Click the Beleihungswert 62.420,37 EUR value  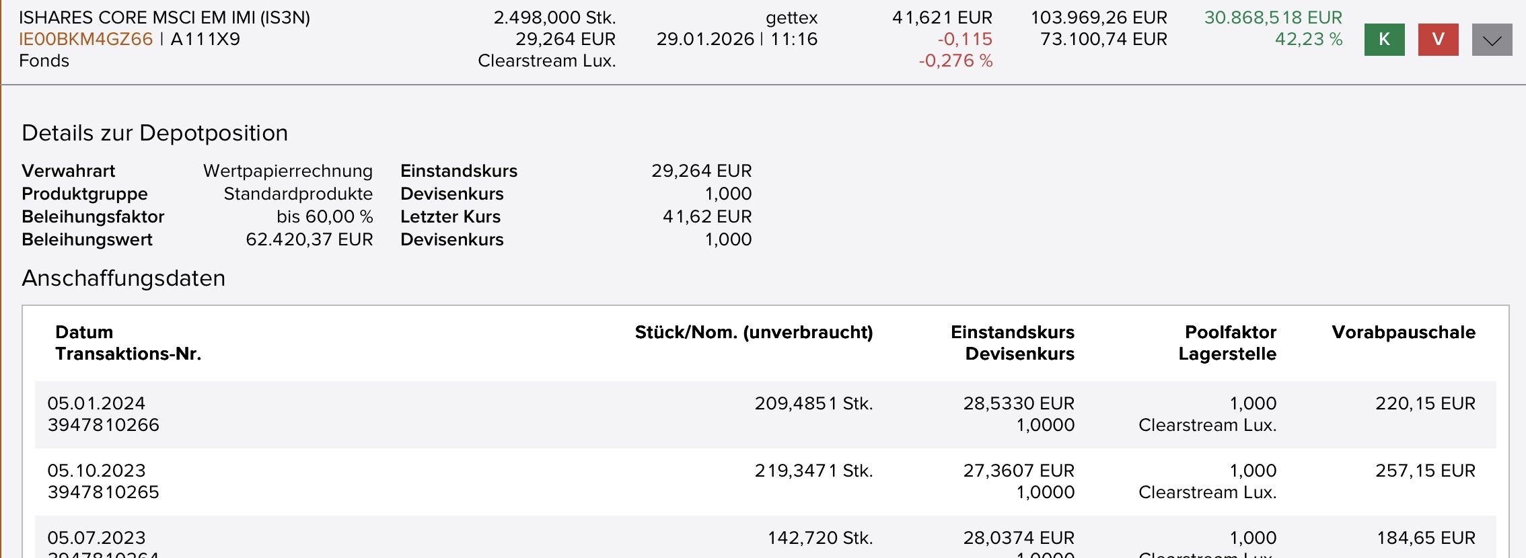(309, 239)
